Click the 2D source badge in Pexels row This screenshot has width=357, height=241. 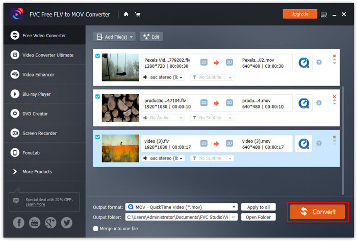(x=204, y=62)
